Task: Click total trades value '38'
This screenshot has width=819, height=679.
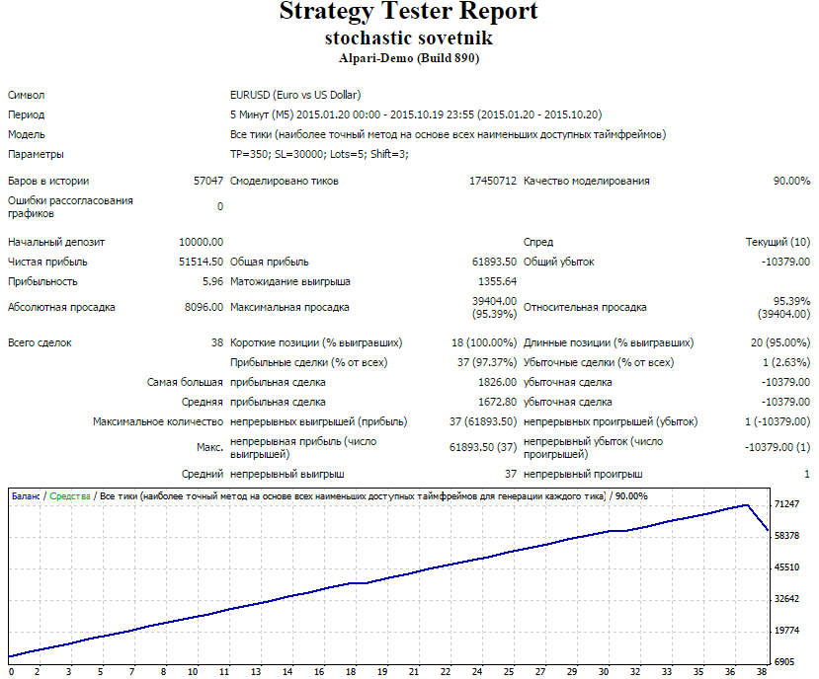Action: (x=217, y=342)
